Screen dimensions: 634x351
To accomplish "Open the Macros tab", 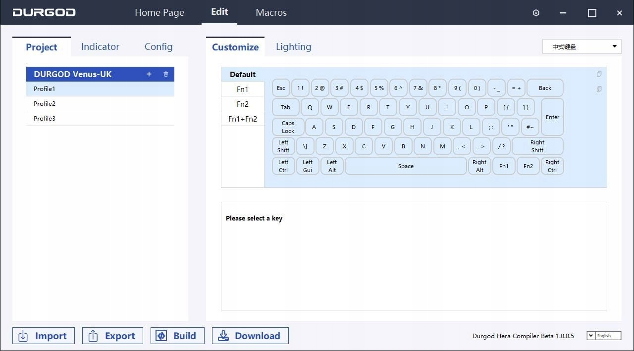I will (x=271, y=12).
